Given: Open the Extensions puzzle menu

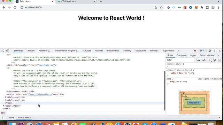Looking at the screenshot, I should coord(202,8).
